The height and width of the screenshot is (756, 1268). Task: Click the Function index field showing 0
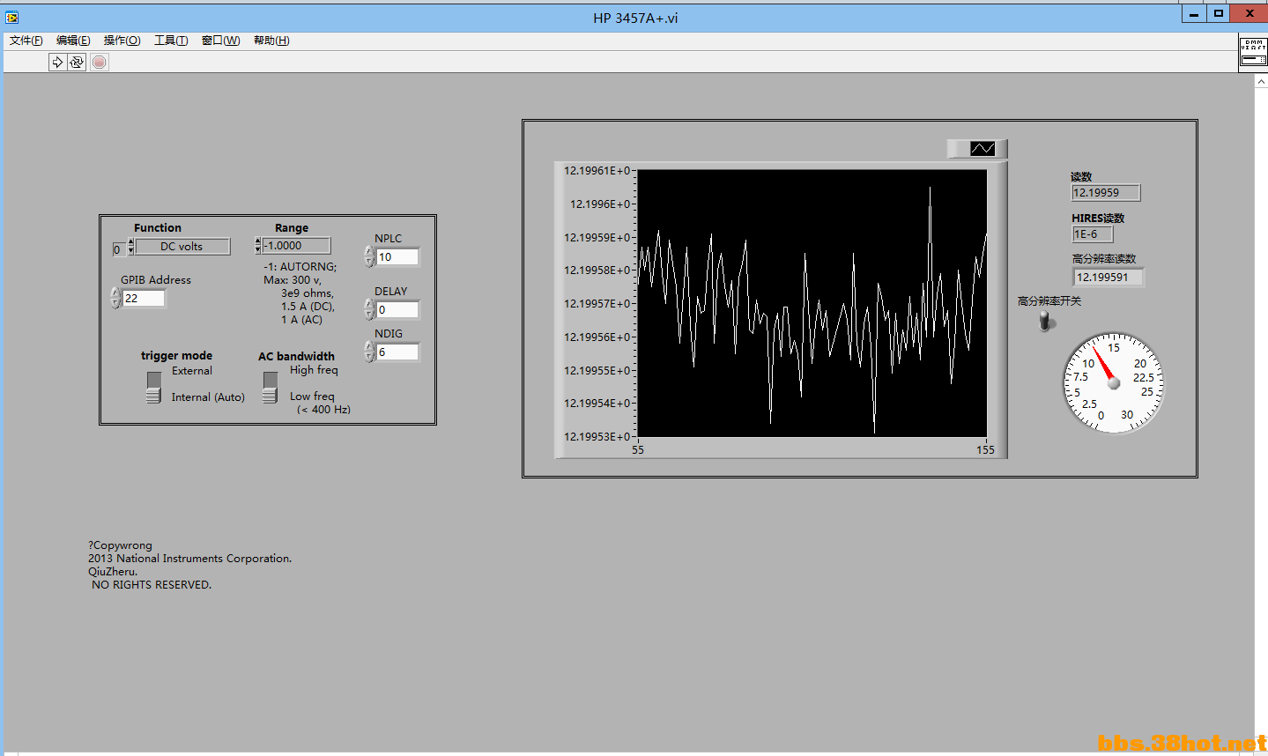pyautogui.click(x=119, y=250)
